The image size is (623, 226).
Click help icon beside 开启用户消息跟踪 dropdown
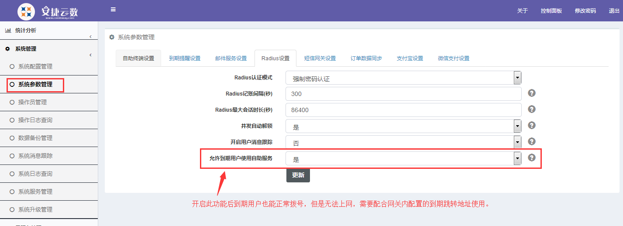click(531, 141)
